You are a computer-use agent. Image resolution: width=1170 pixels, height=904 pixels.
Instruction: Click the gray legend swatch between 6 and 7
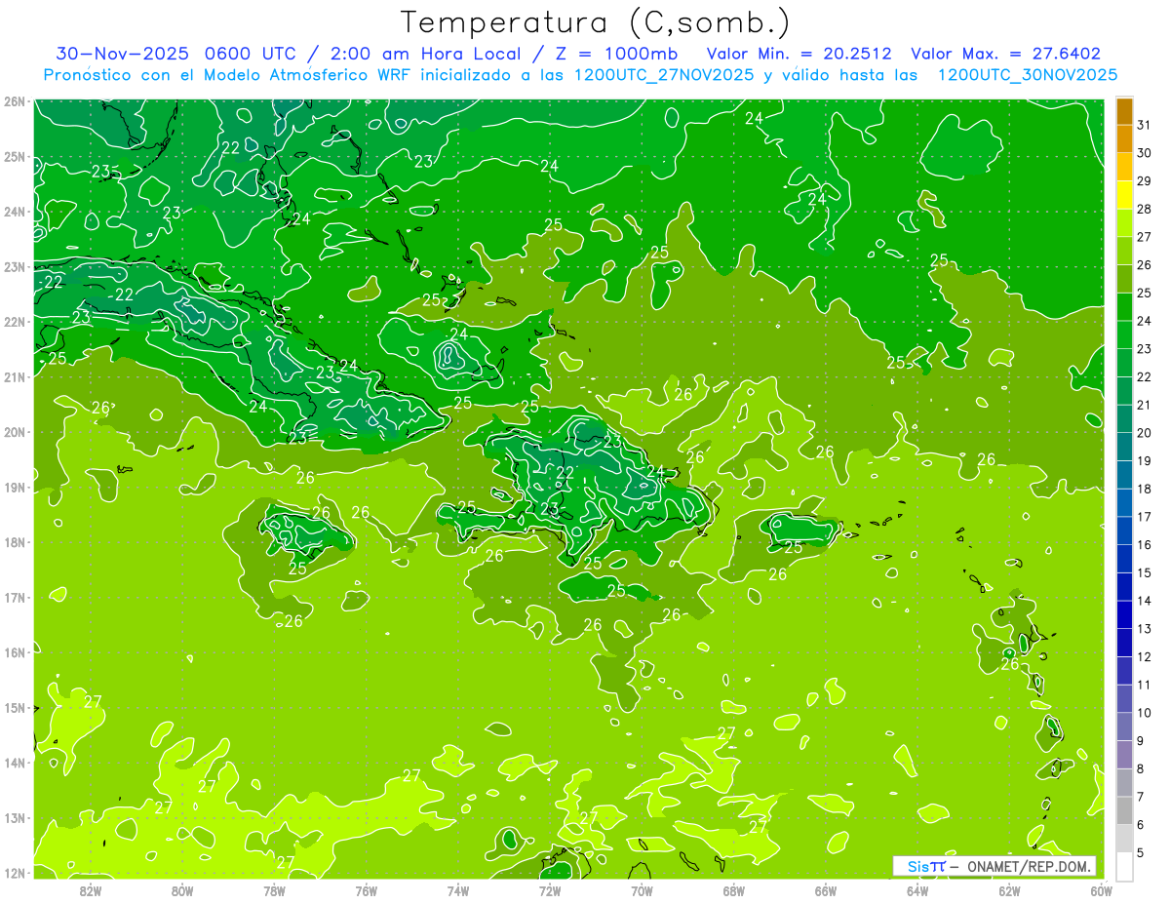1124,810
